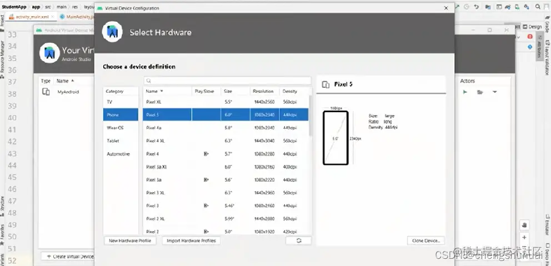Open Attributes side panel
551x266 pixels.
539,47
